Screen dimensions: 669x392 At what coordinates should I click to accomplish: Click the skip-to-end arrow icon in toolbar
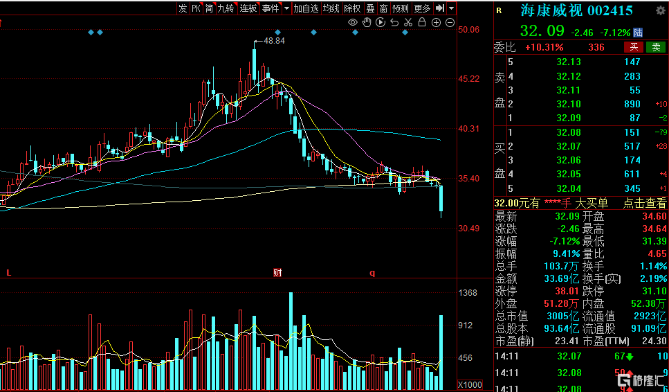coord(439,8)
